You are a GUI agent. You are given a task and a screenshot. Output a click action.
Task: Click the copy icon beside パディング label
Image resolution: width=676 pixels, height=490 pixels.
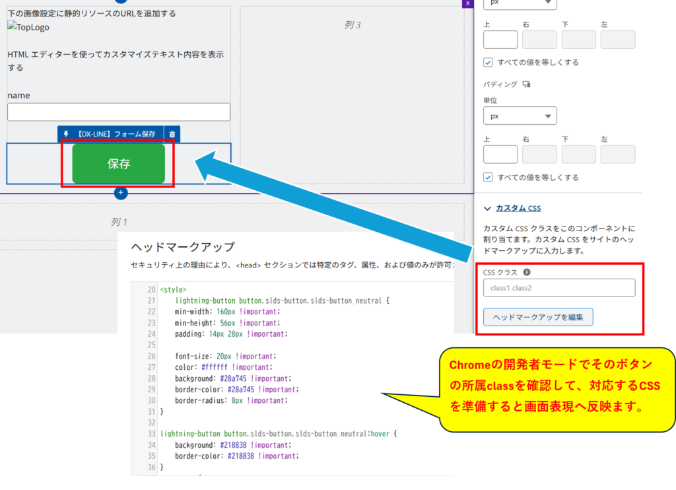(x=526, y=84)
